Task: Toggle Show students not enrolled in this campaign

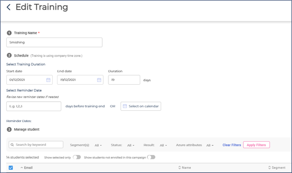Action: (x=151, y=157)
